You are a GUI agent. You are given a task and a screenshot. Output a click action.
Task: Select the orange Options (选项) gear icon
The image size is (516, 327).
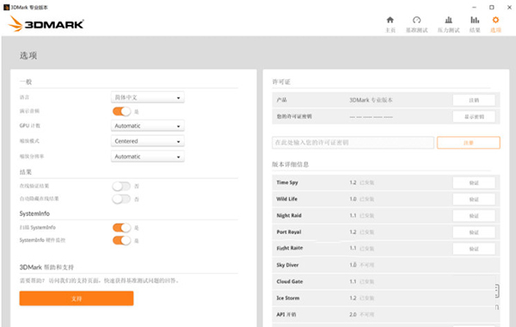click(495, 21)
